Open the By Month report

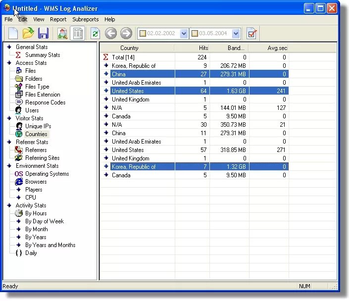36,229
